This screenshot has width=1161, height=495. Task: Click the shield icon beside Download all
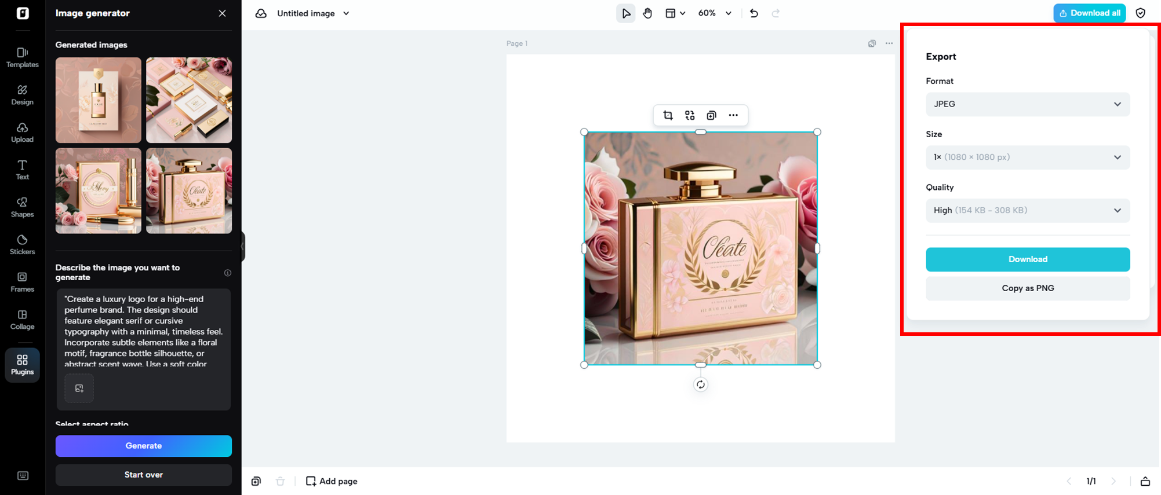tap(1140, 13)
